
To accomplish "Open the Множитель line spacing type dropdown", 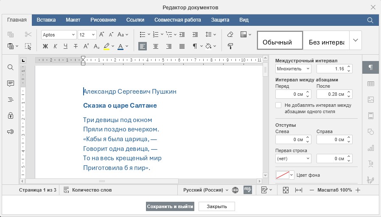I will (293, 69).
